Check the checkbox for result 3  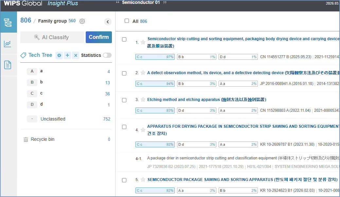tap(124, 100)
